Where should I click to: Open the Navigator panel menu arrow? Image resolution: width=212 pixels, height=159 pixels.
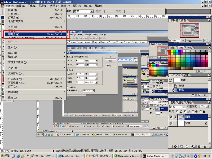point(209,20)
